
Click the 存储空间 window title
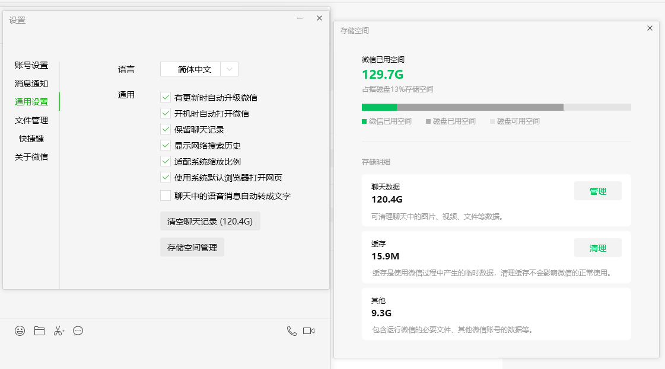[355, 30]
